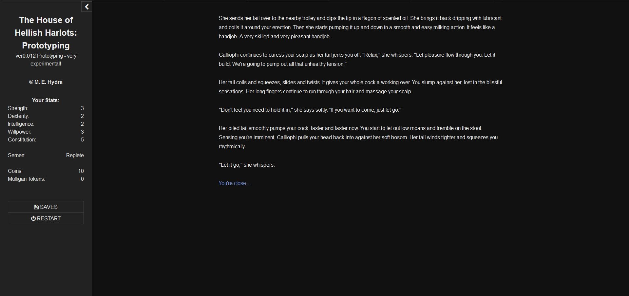Click the Dexterity stat label
629x296 pixels.
pyautogui.click(x=18, y=116)
